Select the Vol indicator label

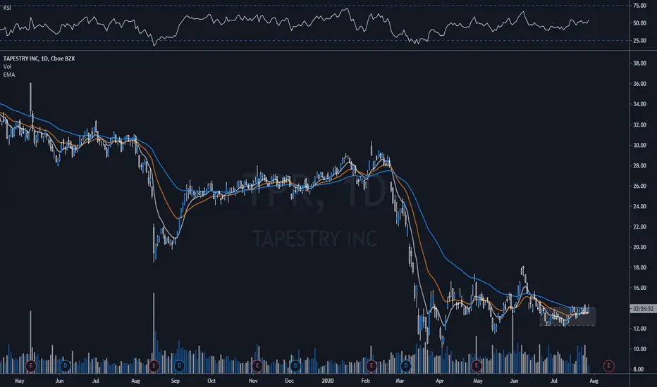tap(7, 67)
